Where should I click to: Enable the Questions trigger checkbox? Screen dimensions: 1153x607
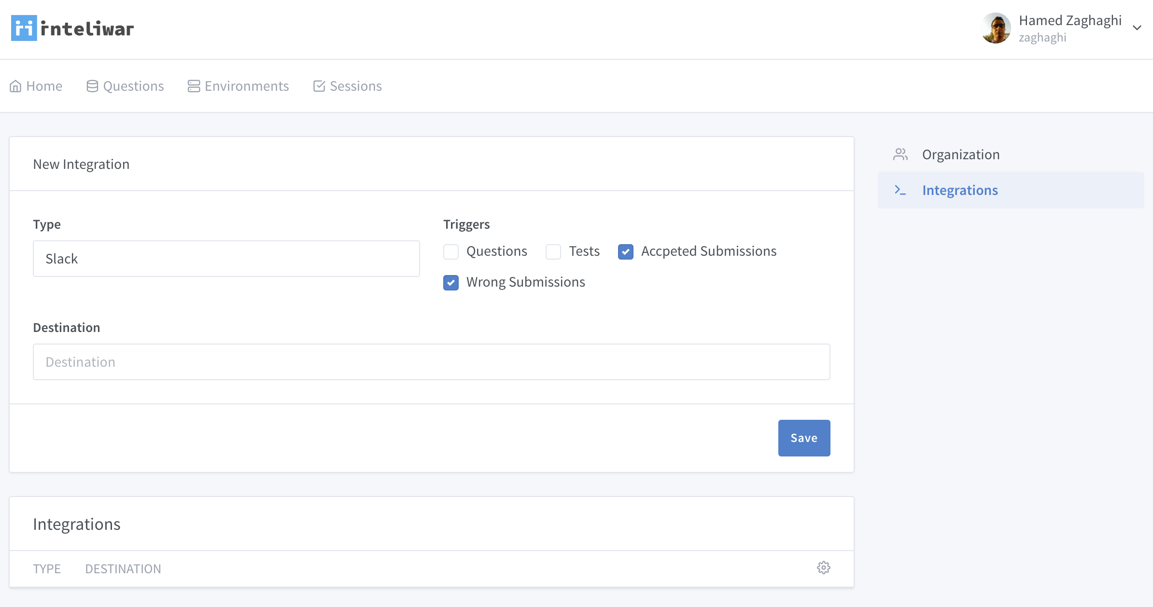(x=451, y=252)
